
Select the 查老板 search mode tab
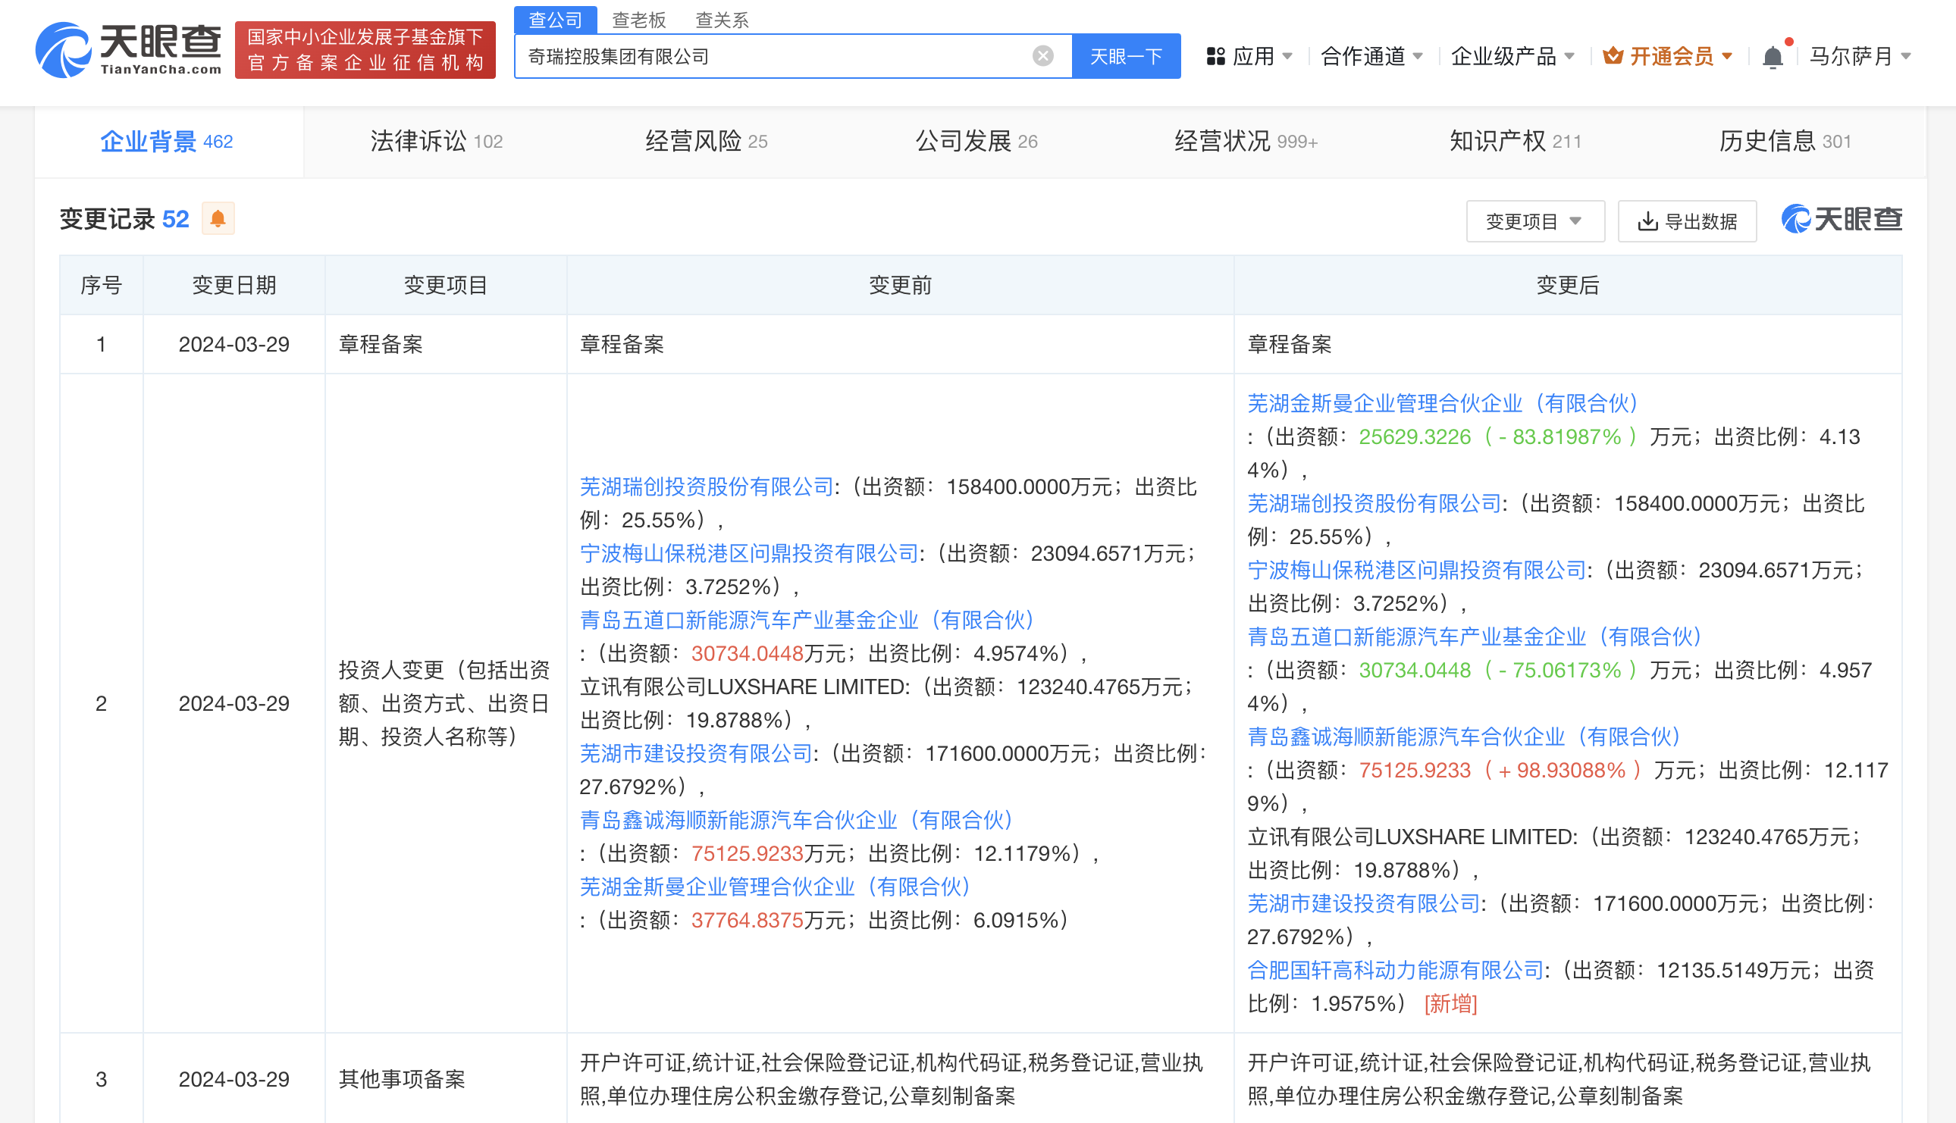[638, 20]
